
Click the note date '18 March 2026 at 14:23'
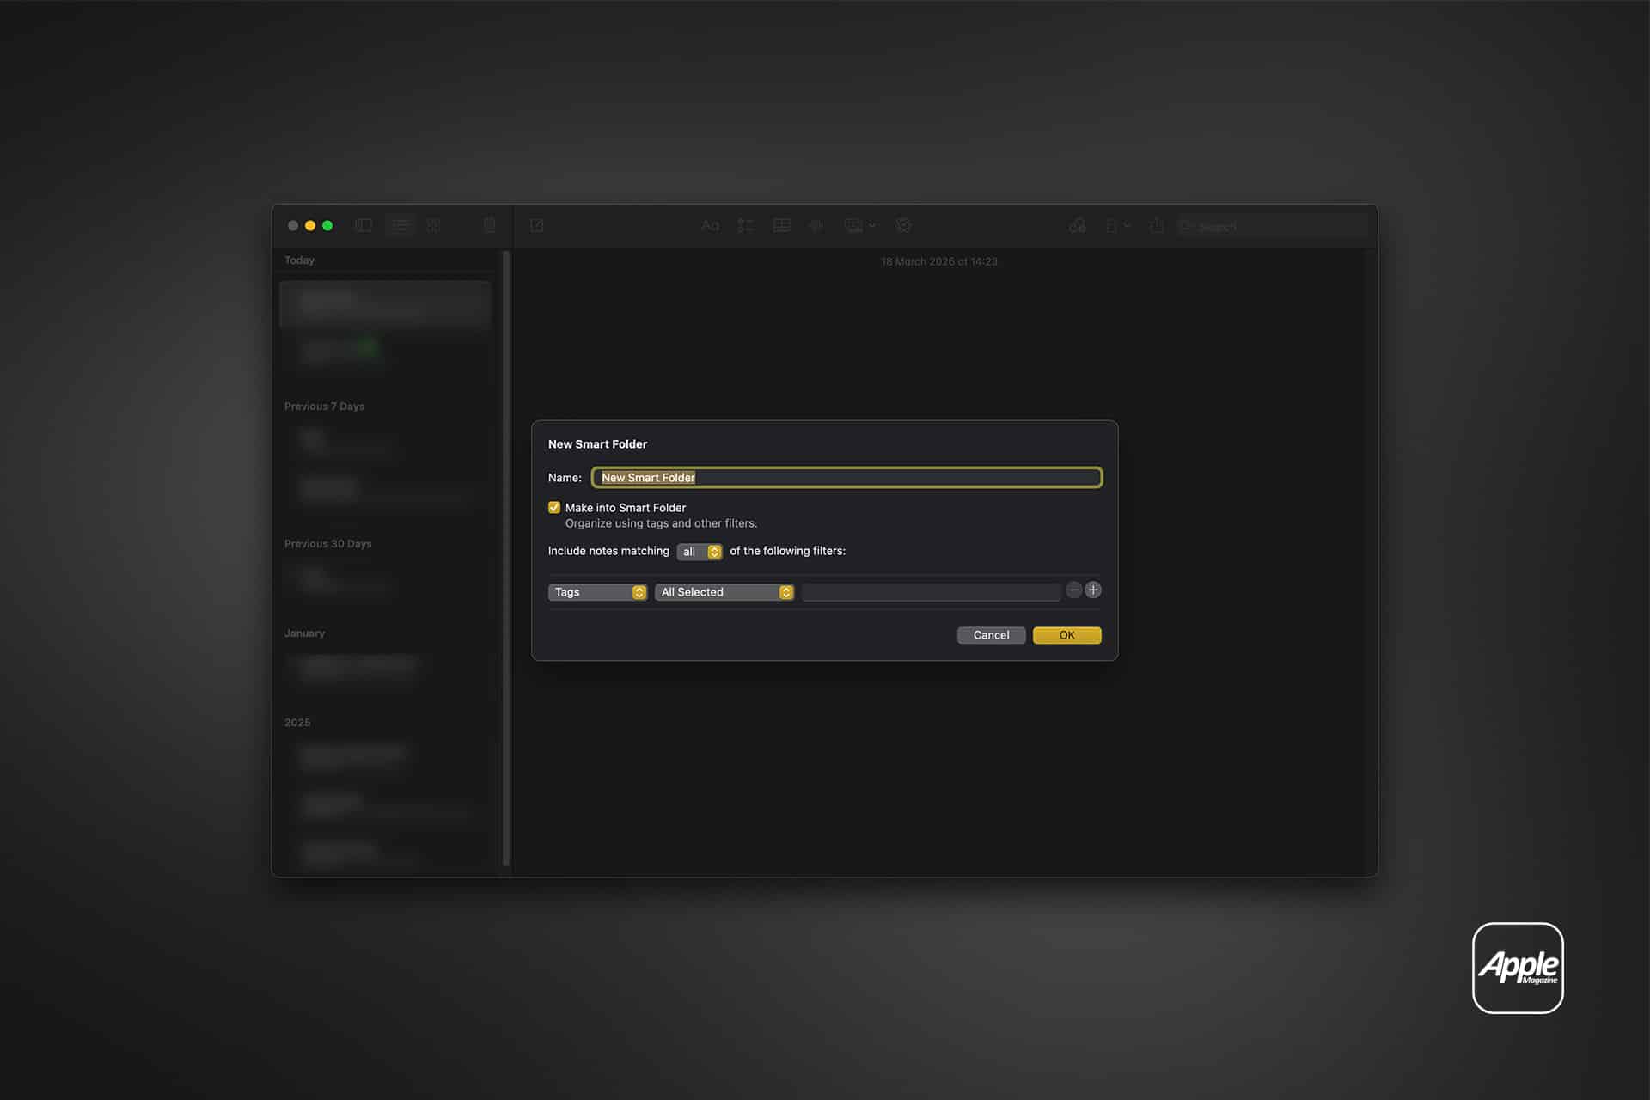(939, 261)
